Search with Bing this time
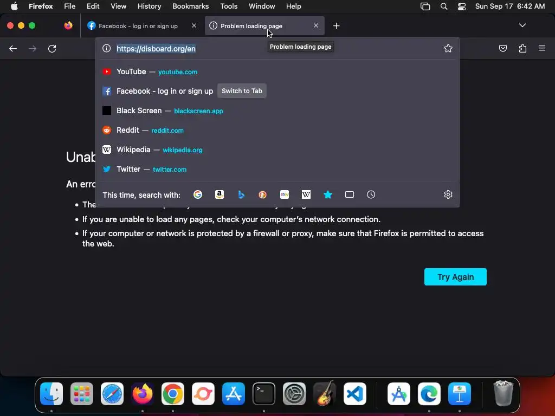Screen dimensions: 555x416 (x=241, y=194)
